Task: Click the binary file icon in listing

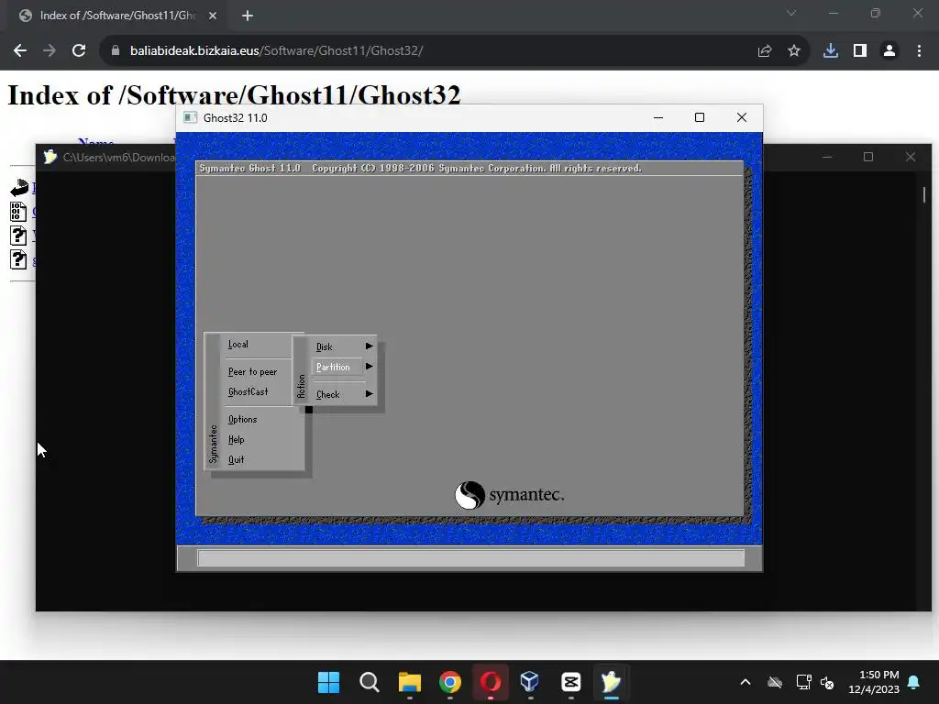Action: click(18, 212)
